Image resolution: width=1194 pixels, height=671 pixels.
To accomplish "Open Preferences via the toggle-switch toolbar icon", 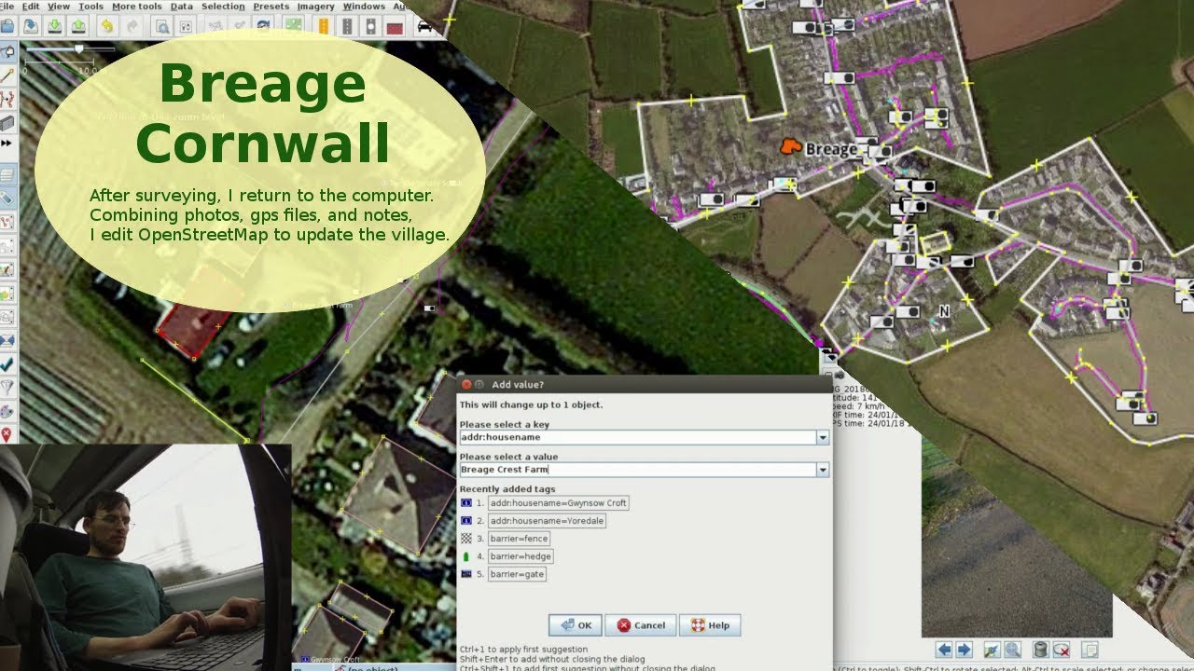I will pyautogui.click(x=186, y=25).
